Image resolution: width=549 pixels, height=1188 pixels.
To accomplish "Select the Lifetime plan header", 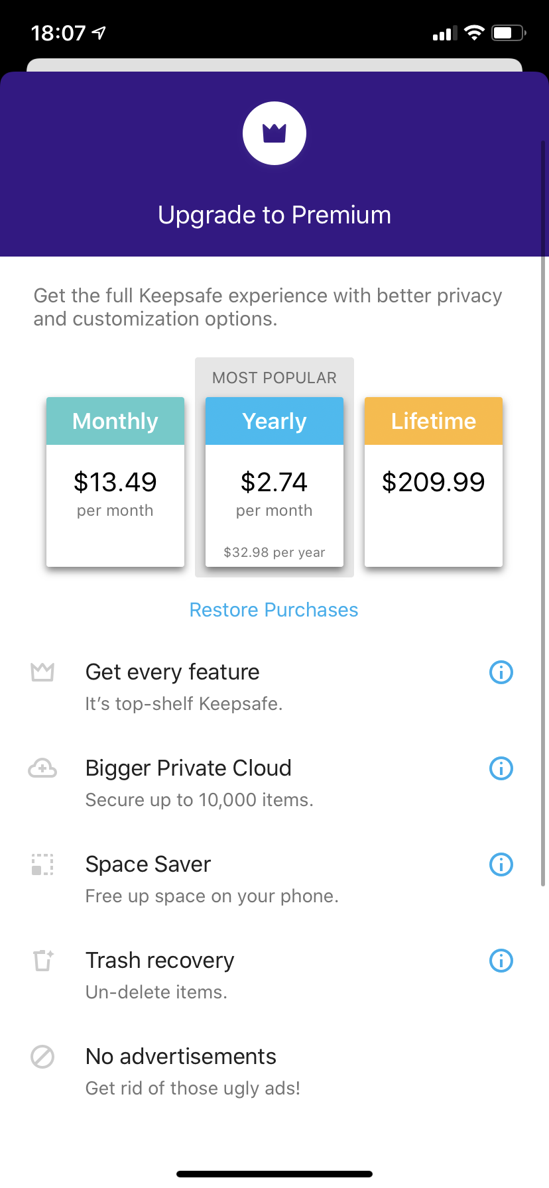I will coord(434,421).
